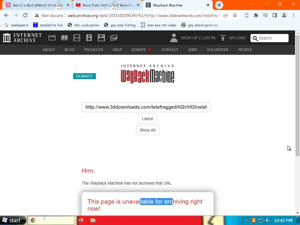Click the Chrome taskbar button
The image size is (300, 225).
point(51,220)
